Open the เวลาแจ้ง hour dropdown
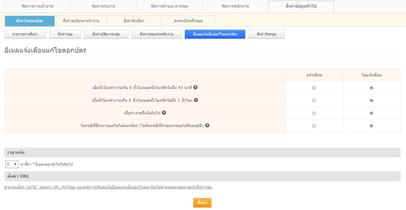 pos(12,164)
